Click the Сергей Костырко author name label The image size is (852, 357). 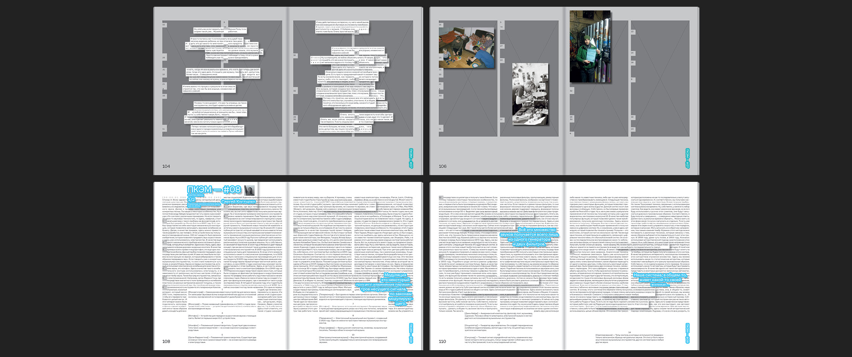238,202
